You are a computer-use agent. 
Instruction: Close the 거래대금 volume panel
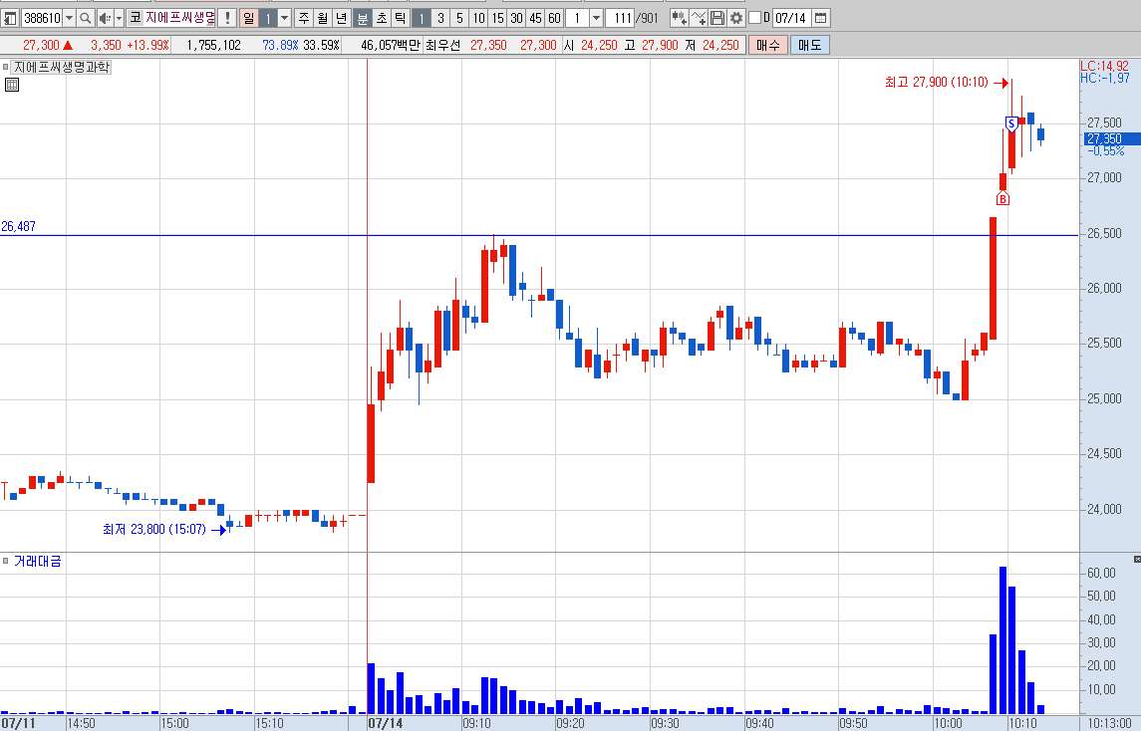[x=1137, y=559]
